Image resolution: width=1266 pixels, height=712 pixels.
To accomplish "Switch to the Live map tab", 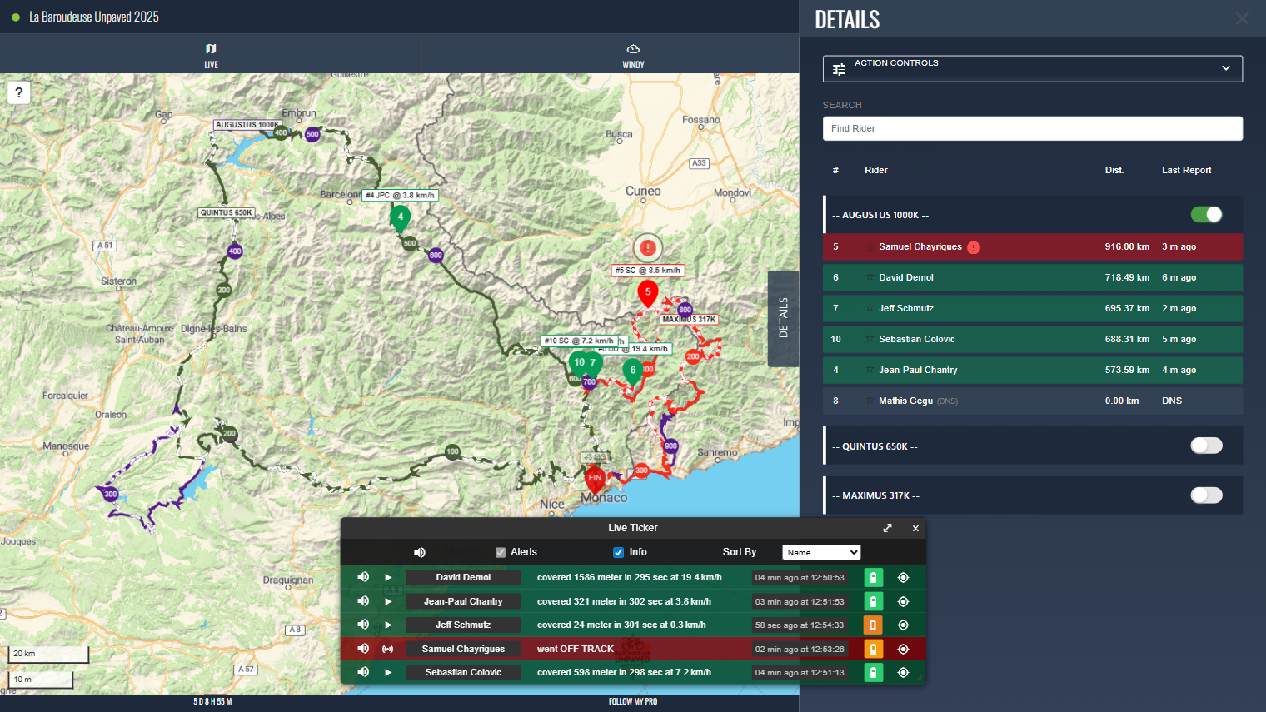I will 211,55.
